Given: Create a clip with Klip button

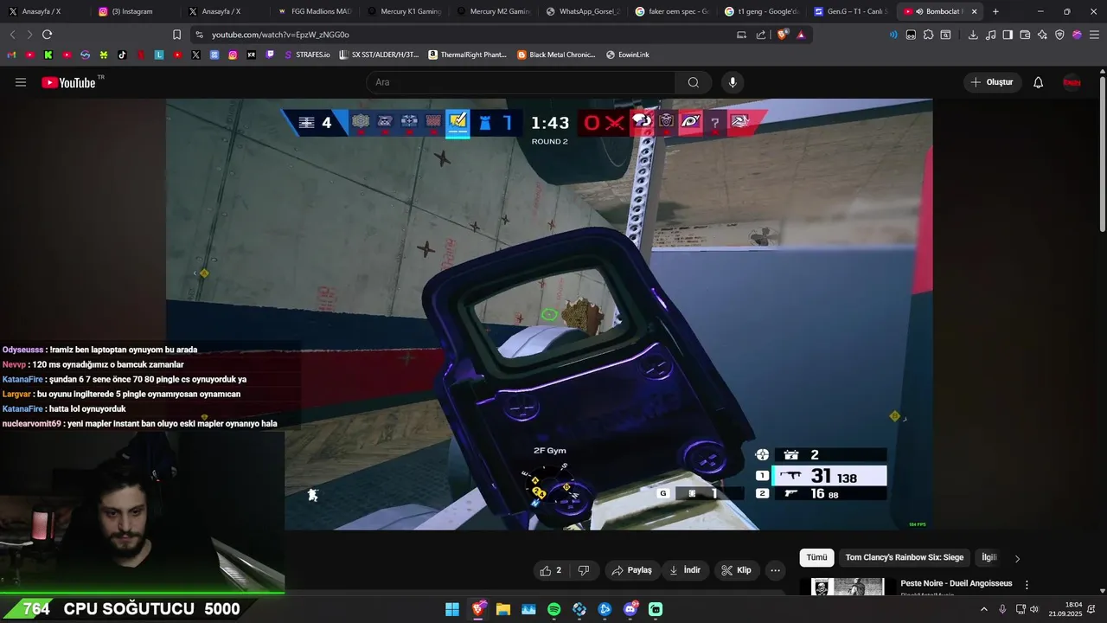Looking at the screenshot, I should tap(736, 570).
